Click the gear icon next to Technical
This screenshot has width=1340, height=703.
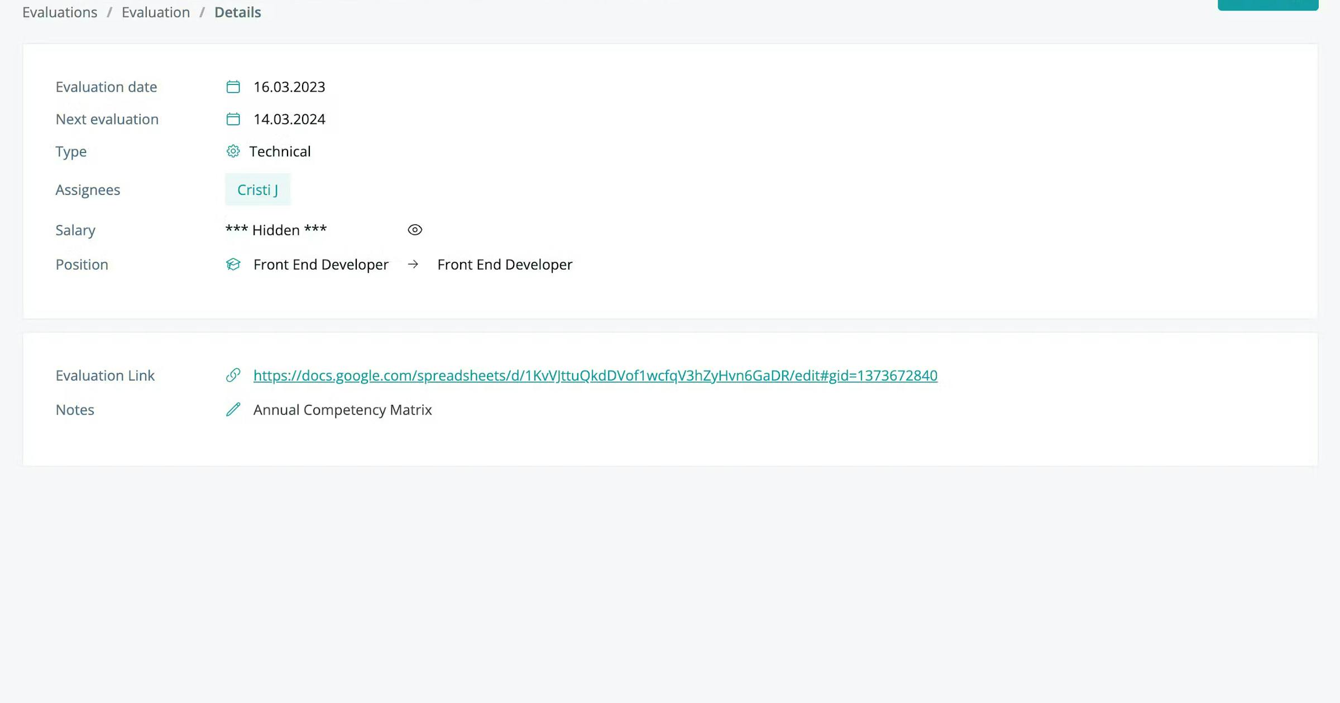233,151
